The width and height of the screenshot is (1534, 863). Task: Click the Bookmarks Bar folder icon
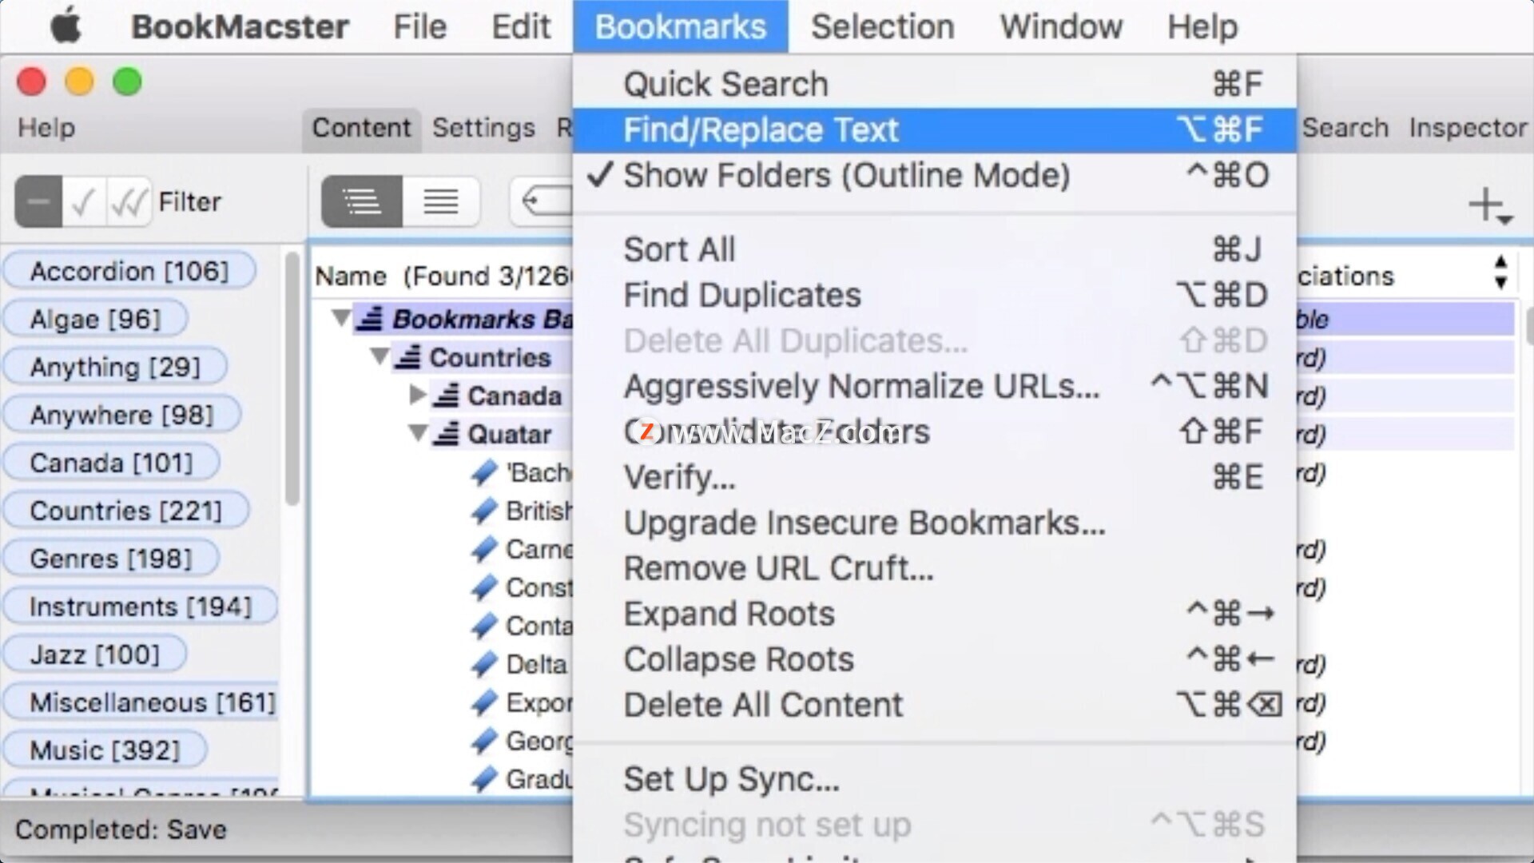pyautogui.click(x=369, y=319)
